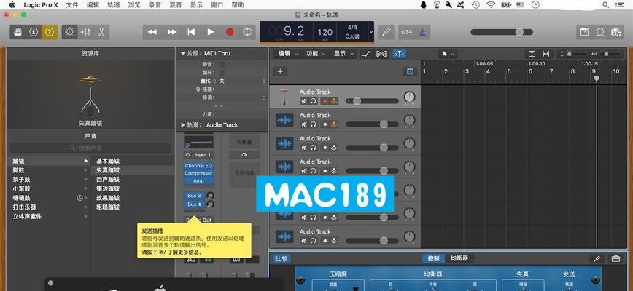Toggle the purple metronome click

422,32
